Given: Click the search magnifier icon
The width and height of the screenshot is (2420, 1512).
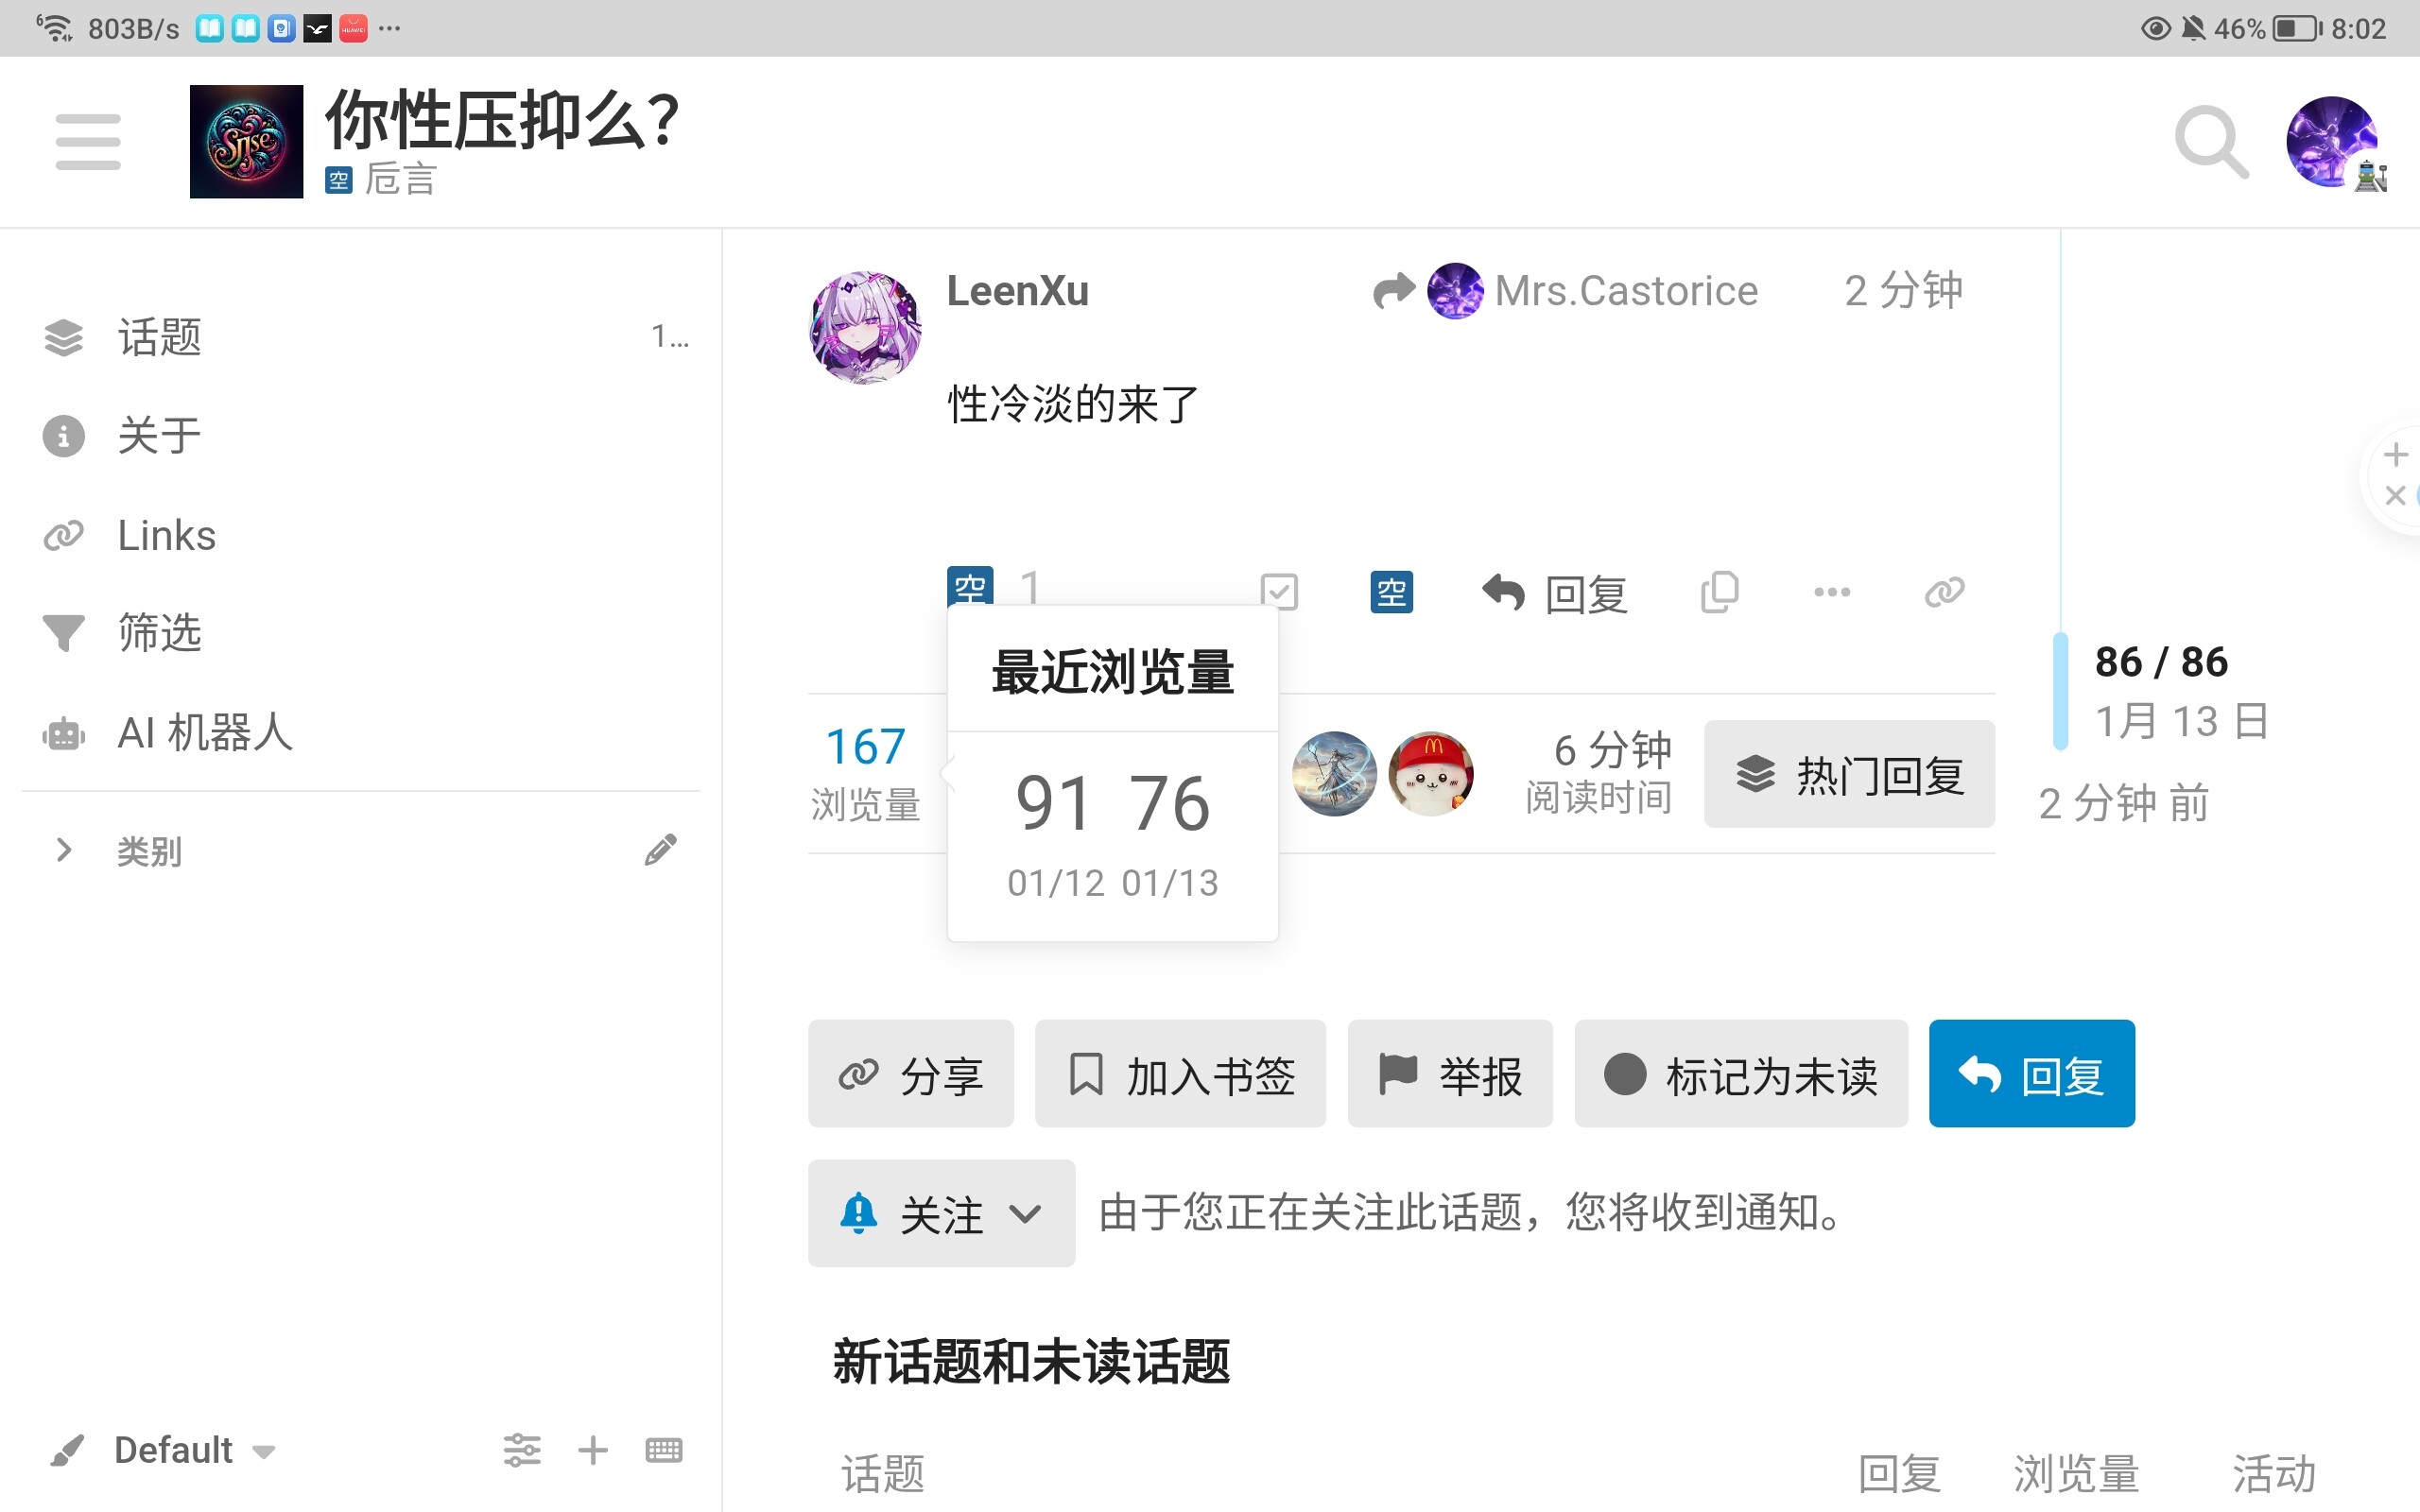Looking at the screenshot, I should [2210, 141].
